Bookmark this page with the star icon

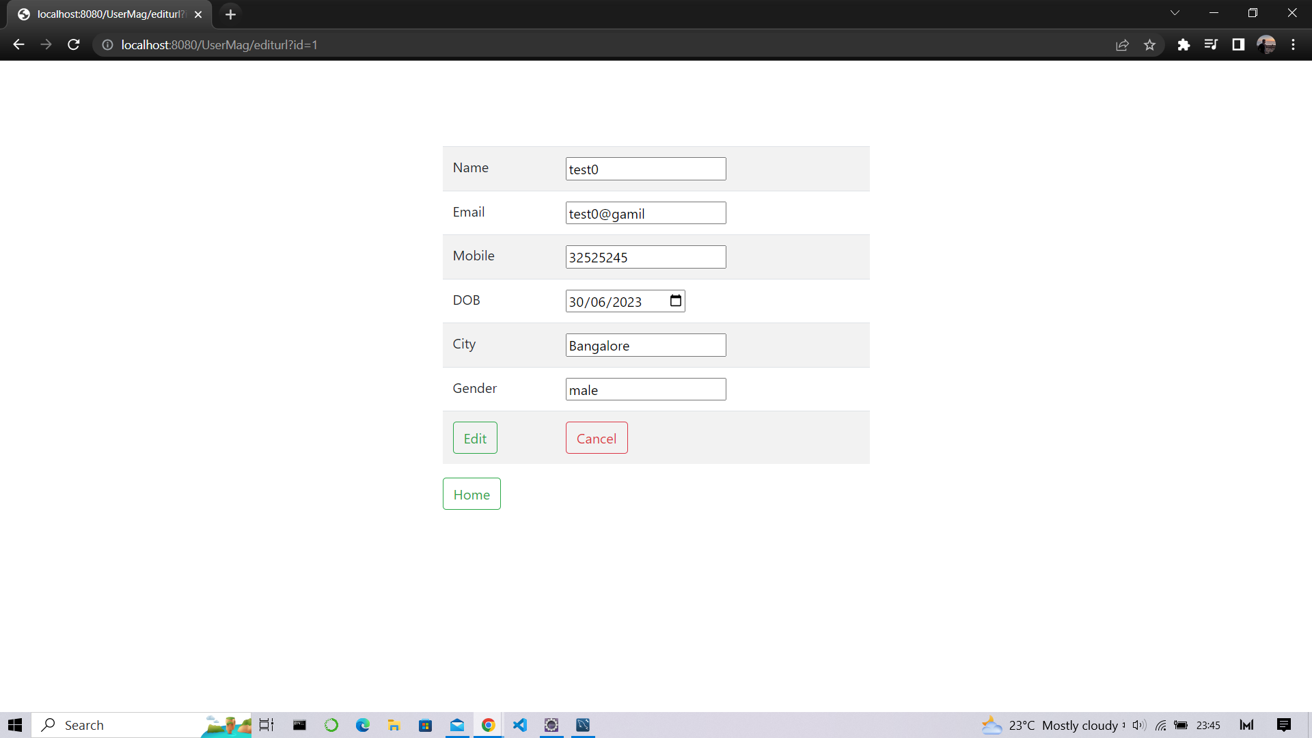pos(1150,44)
